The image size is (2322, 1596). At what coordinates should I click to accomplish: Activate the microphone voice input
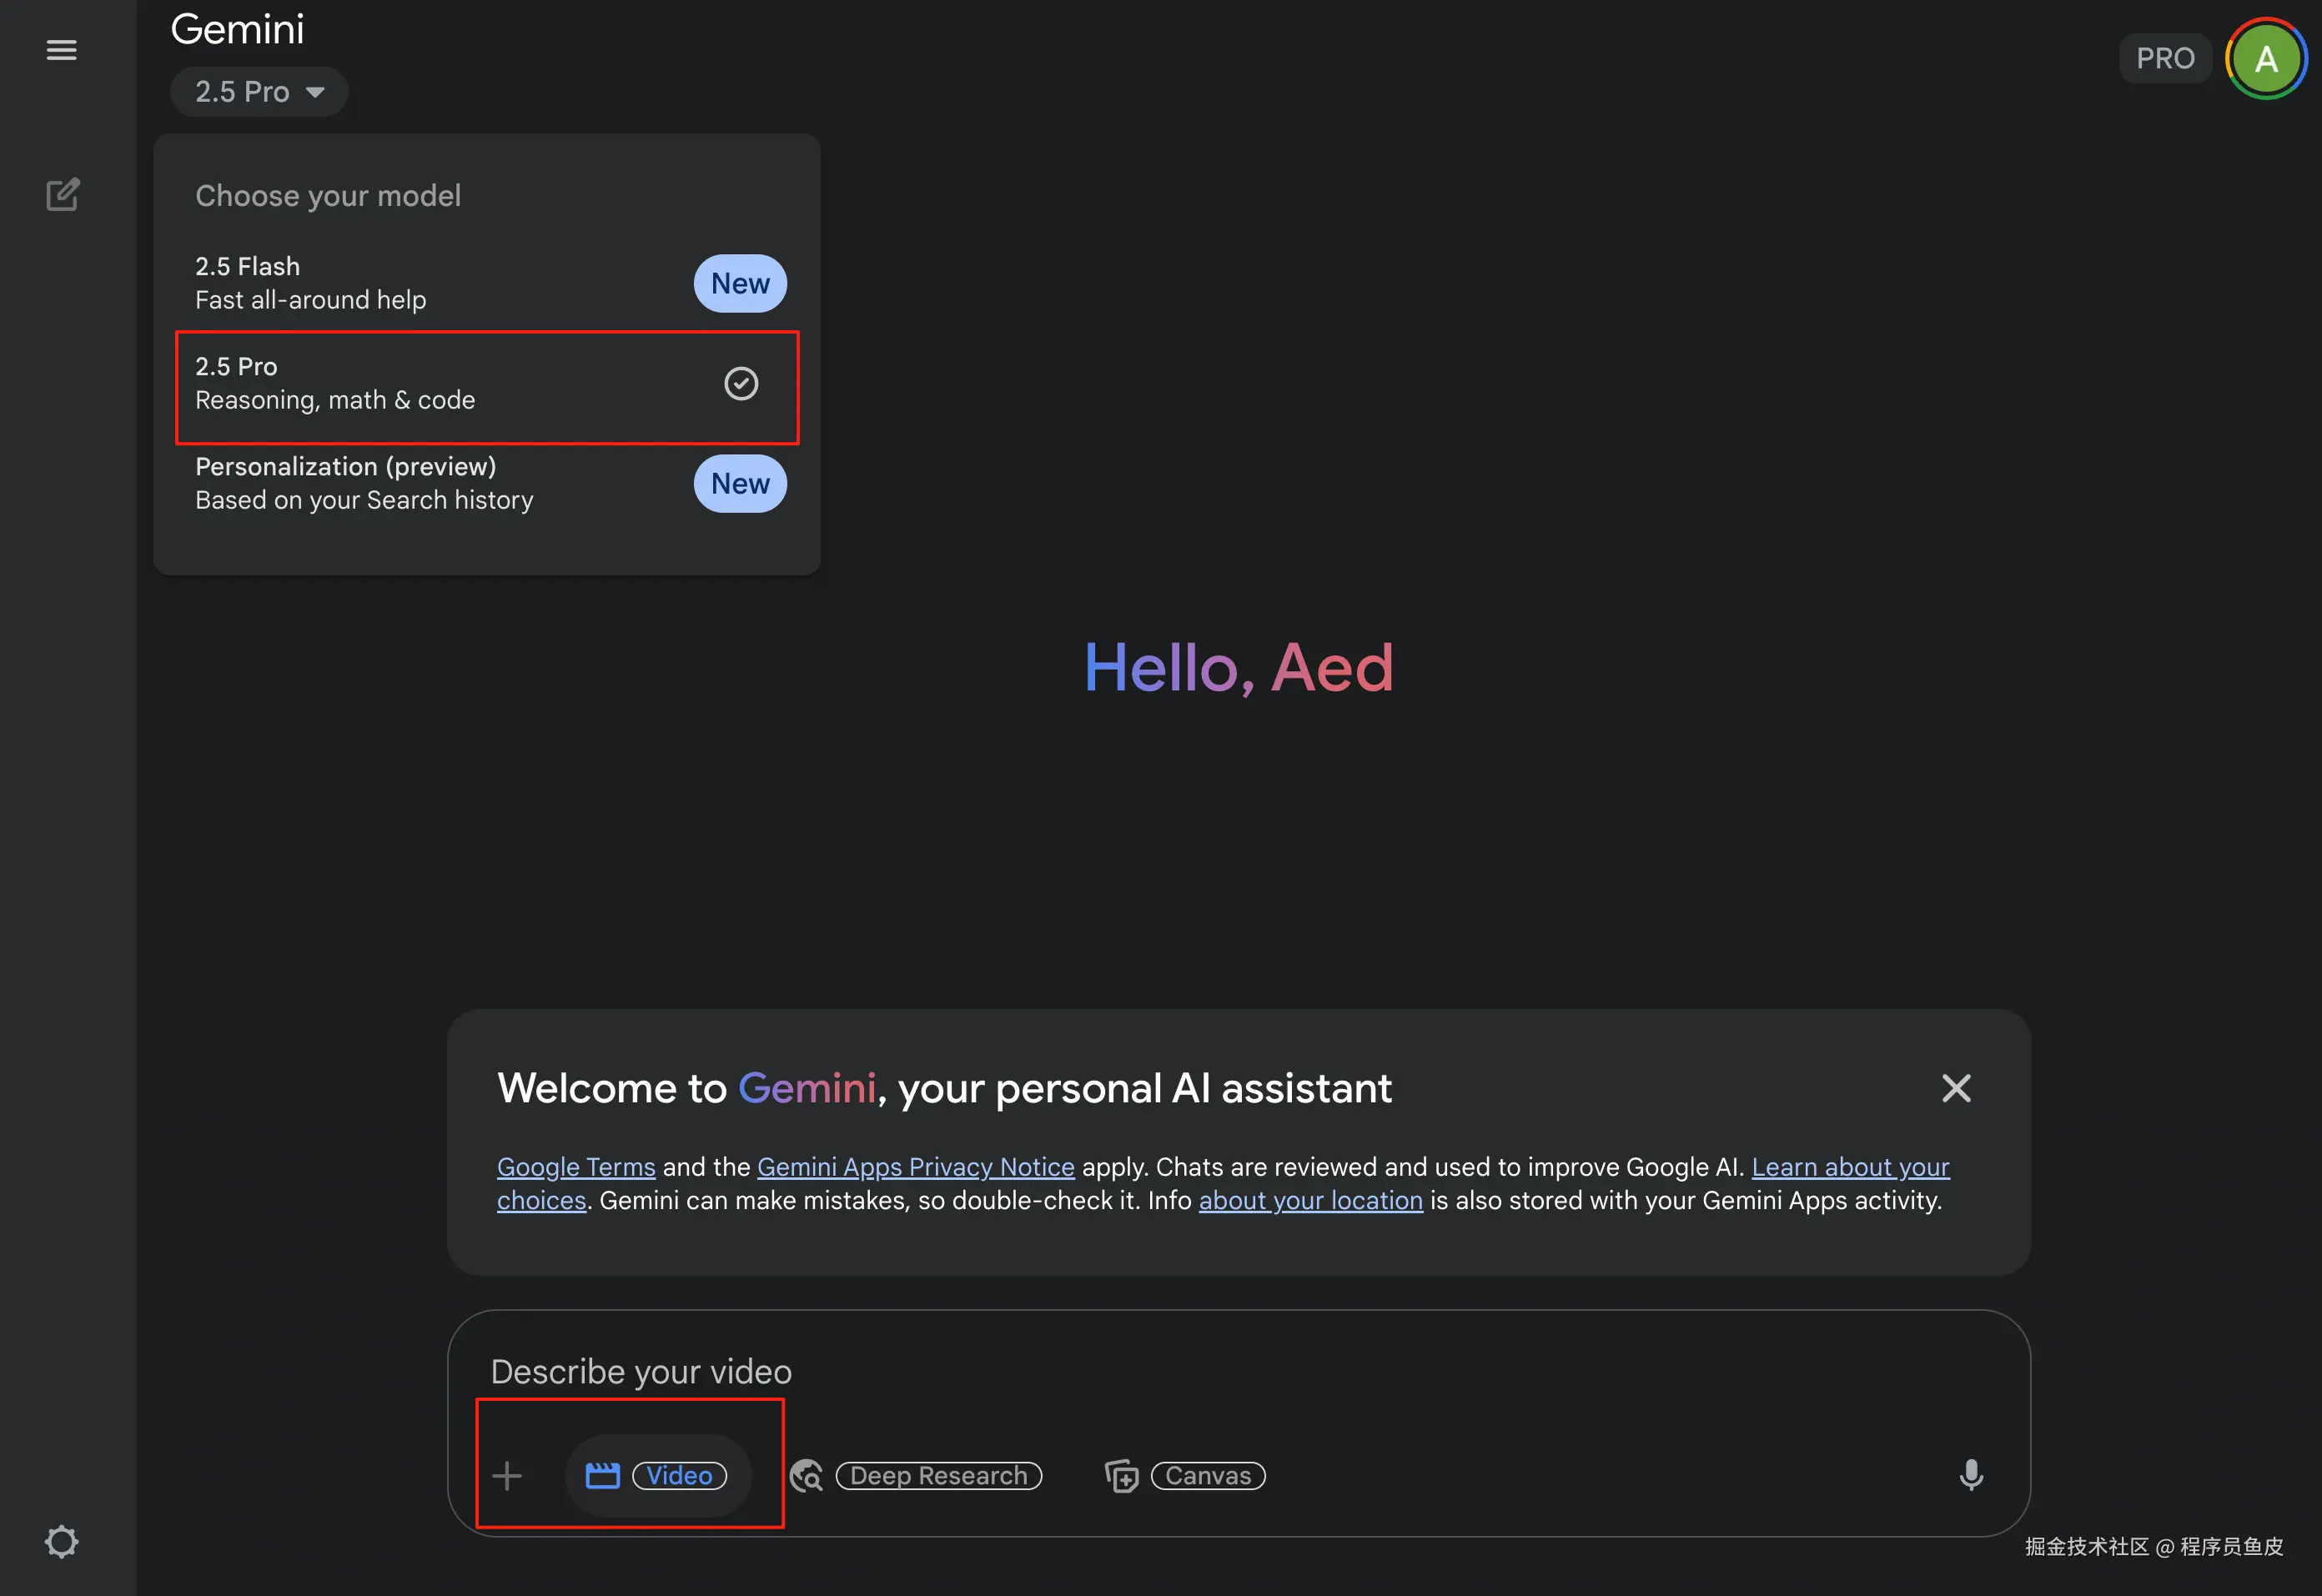pyautogui.click(x=1970, y=1475)
